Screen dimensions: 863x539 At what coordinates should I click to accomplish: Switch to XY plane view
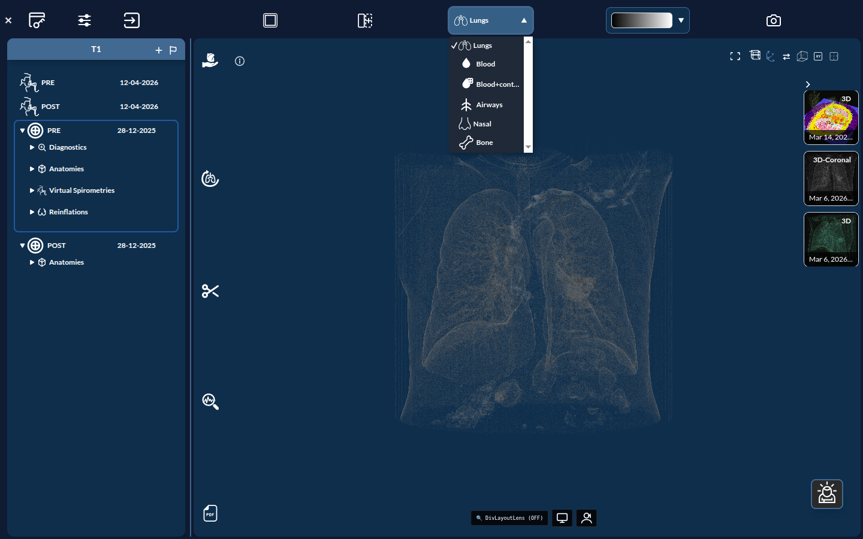818,56
